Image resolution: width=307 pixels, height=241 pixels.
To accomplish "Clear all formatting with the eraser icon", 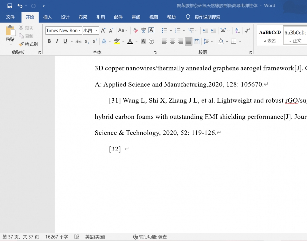I will [136, 30].
